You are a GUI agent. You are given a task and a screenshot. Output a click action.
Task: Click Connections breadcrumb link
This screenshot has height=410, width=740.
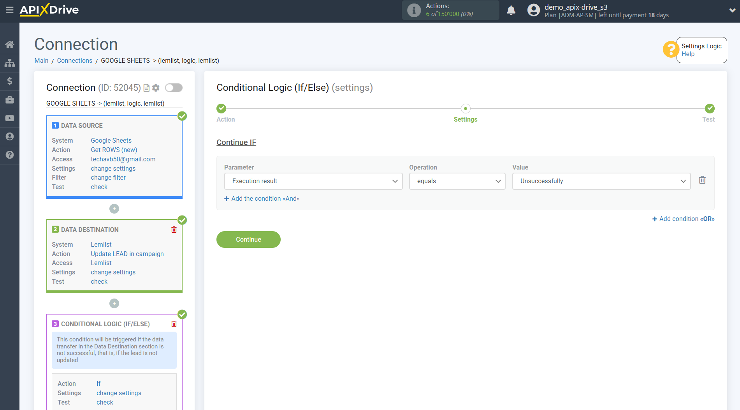pos(75,60)
